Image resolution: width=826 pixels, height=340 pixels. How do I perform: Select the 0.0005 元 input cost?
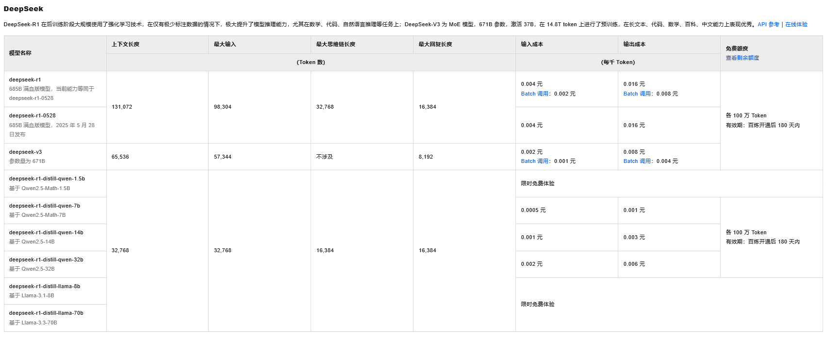(x=533, y=210)
